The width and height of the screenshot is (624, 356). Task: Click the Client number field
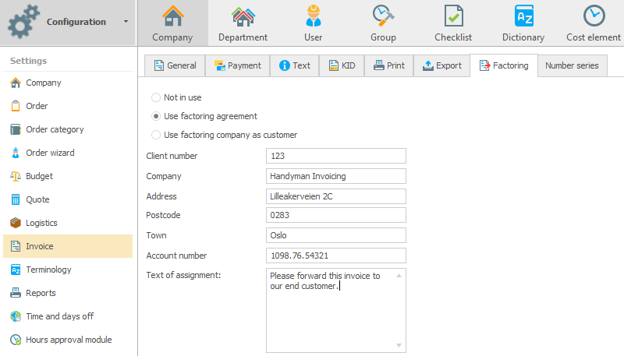(336, 156)
